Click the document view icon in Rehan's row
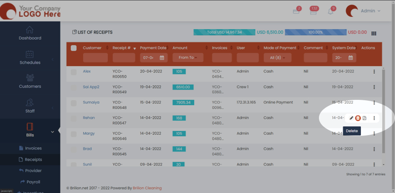The height and width of the screenshot is (193, 395). (x=364, y=118)
